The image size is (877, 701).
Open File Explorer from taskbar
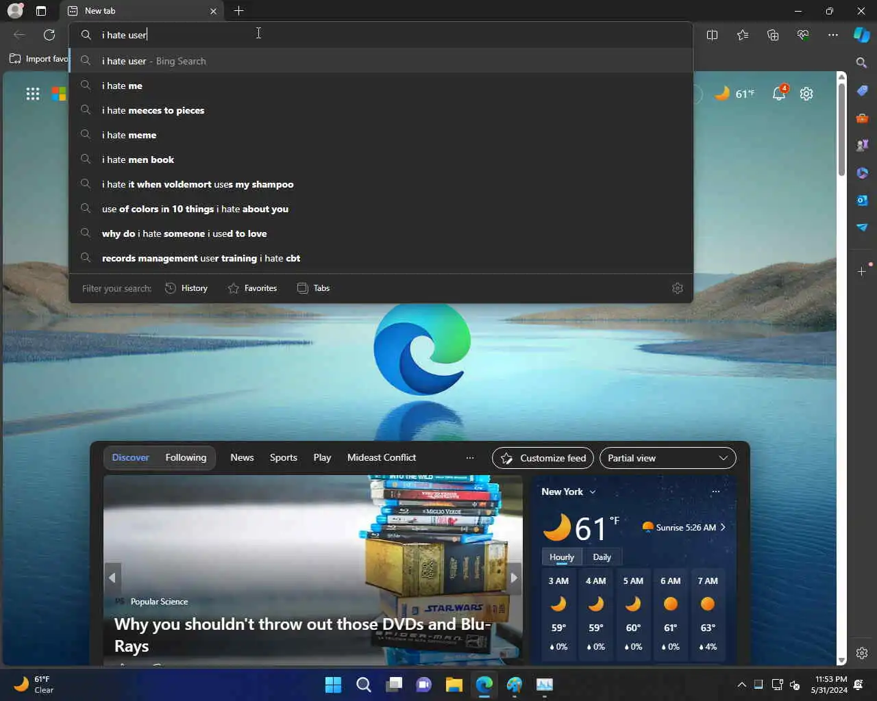pyautogui.click(x=454, y=685)
